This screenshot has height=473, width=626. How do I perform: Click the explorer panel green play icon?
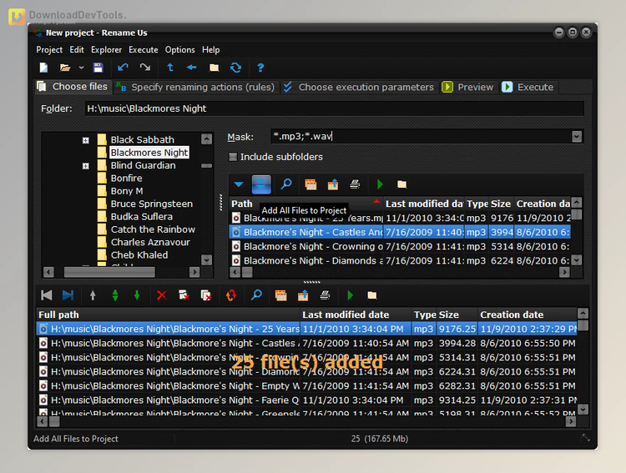[x=380, y=184]
